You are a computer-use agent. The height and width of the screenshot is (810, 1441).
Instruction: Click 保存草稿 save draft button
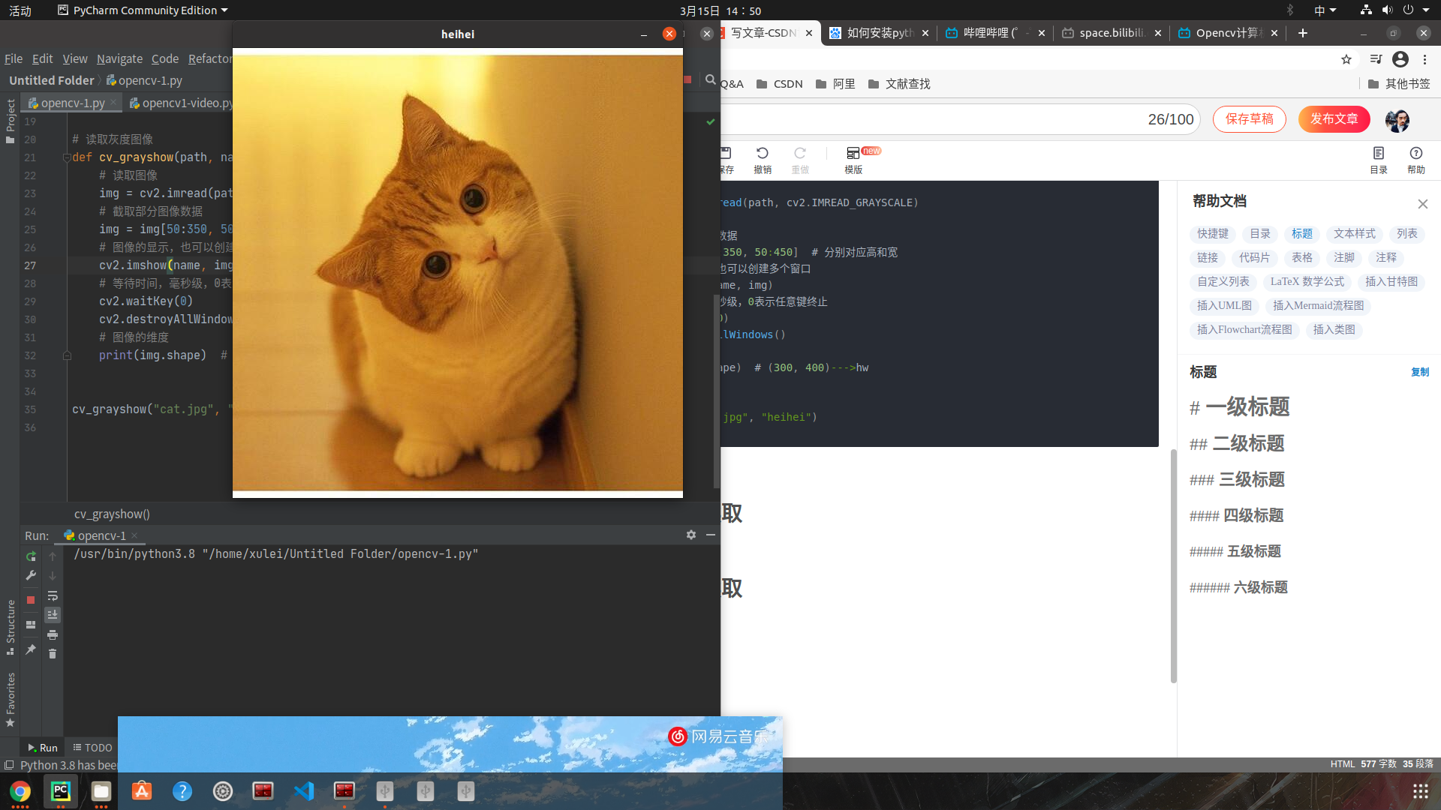pyautogui.click(x=1250, y=119)
